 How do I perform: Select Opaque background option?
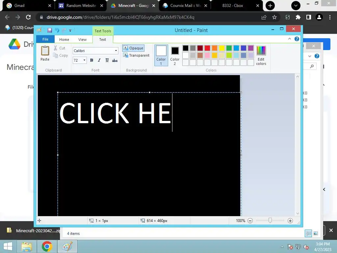click(133, 48)
